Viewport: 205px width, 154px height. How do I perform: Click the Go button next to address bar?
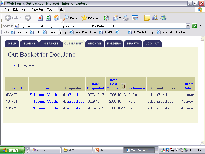pos(197,26)
